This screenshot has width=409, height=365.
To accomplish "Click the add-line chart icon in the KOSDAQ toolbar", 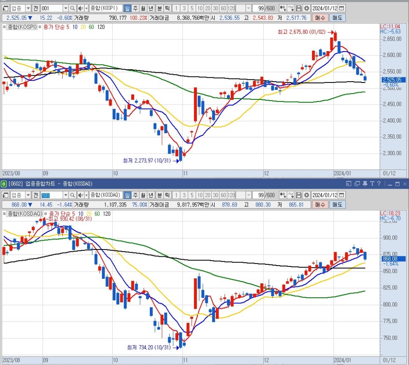I will coord(291,195).
